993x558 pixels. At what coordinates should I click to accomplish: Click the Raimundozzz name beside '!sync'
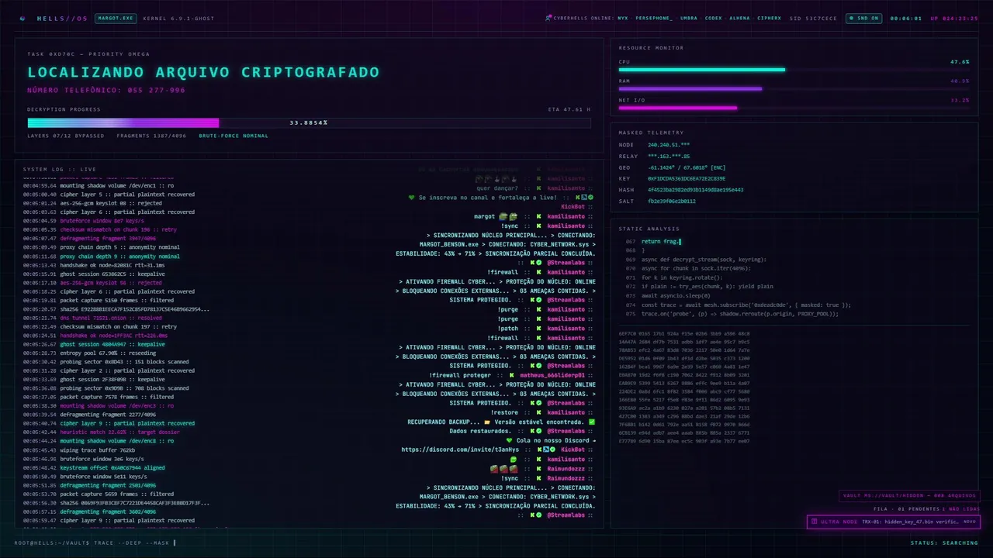coord(566,478)
